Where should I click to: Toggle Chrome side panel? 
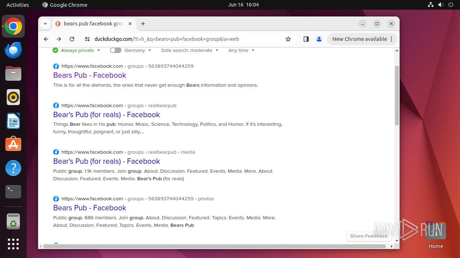click(x=306, y=39)
